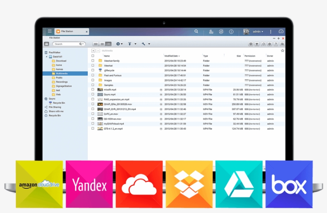Click the Amazon Cloud Drive tile
Viewport: 327px width, 213px height.
(x=39, y=184)
